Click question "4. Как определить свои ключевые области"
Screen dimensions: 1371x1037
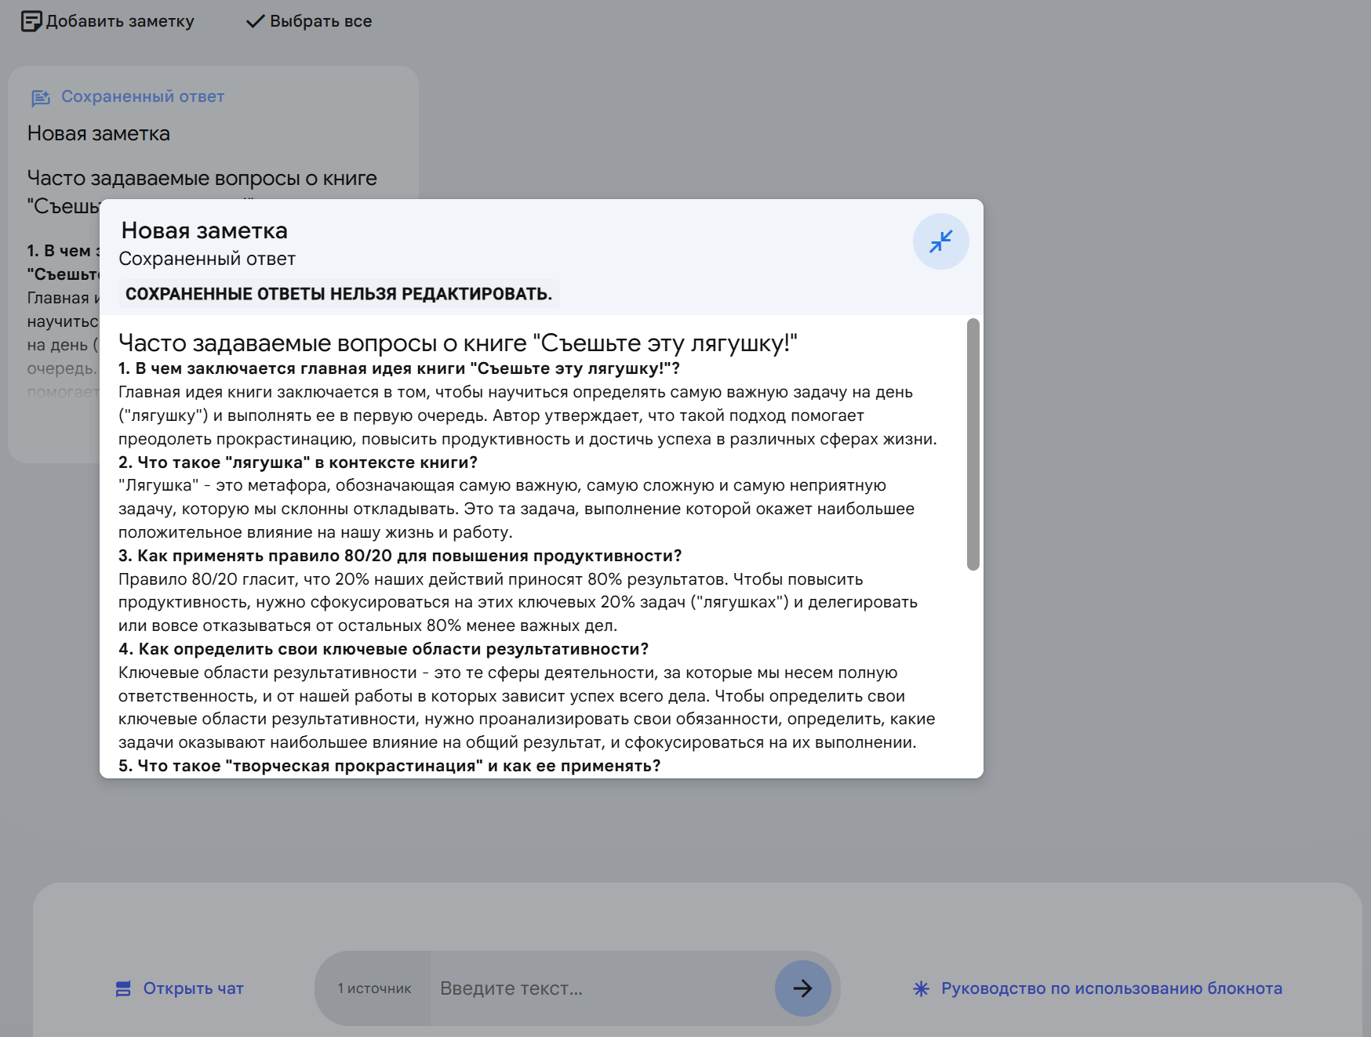point(384,649)
